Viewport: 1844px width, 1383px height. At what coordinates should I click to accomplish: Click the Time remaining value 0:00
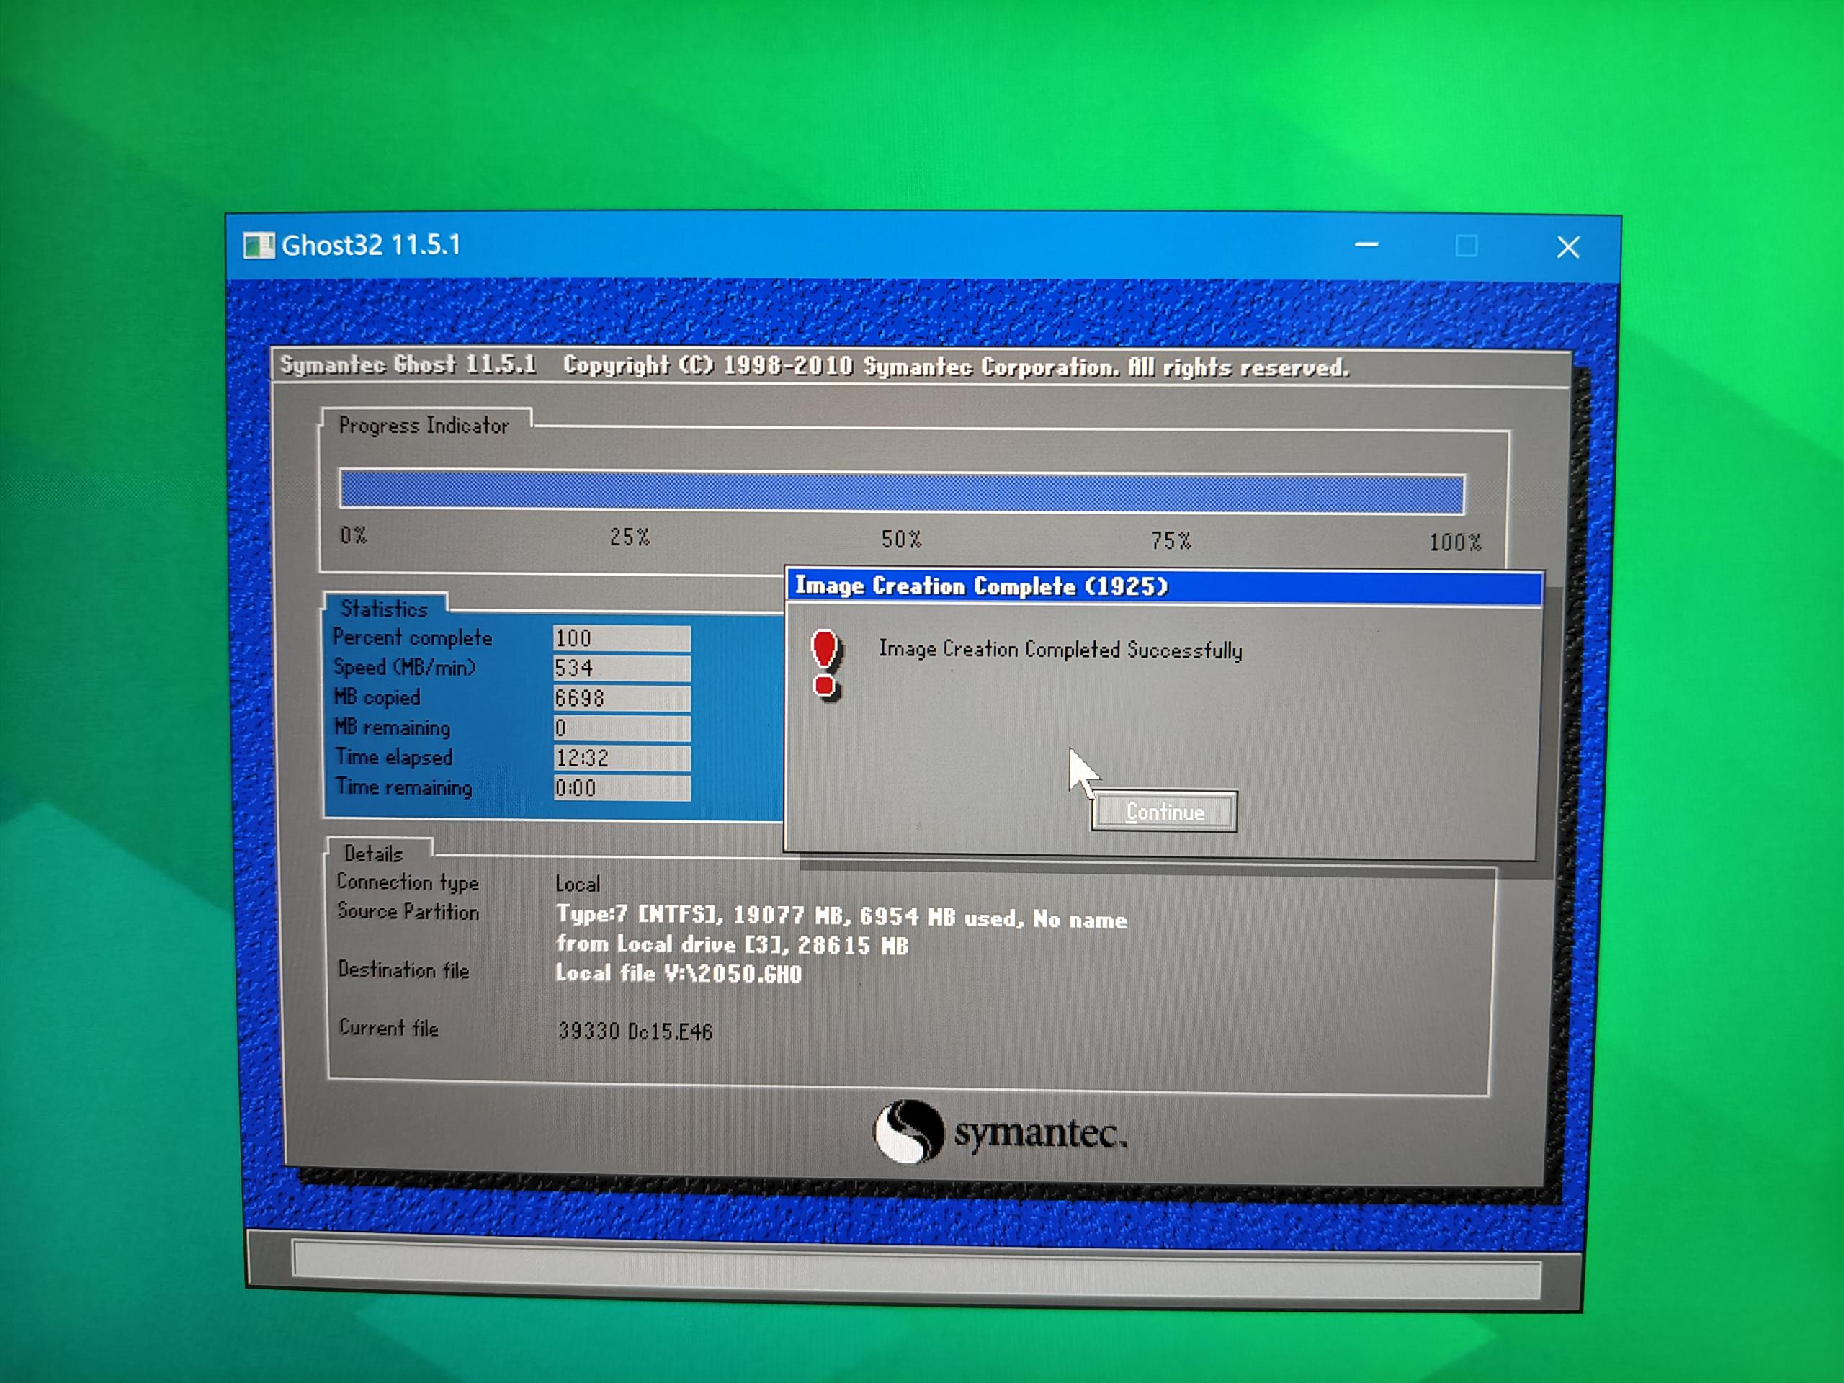point(622,788)
